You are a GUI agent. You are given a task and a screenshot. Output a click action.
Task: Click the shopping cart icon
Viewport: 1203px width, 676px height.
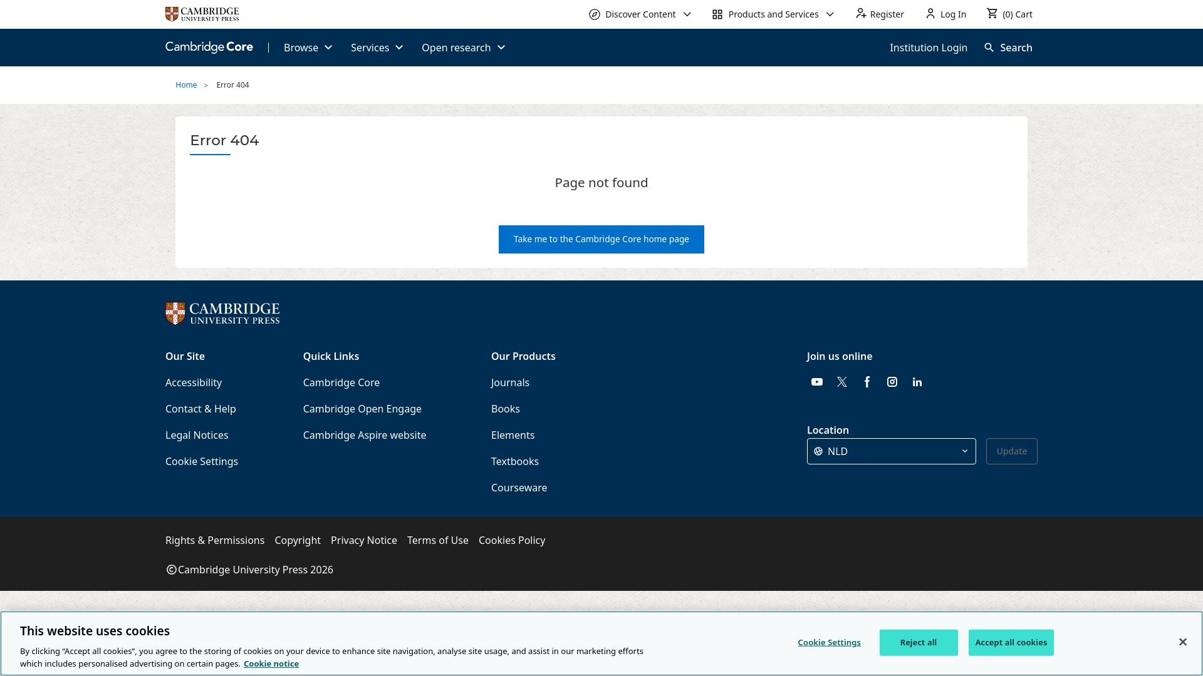[x=992, y=13]
